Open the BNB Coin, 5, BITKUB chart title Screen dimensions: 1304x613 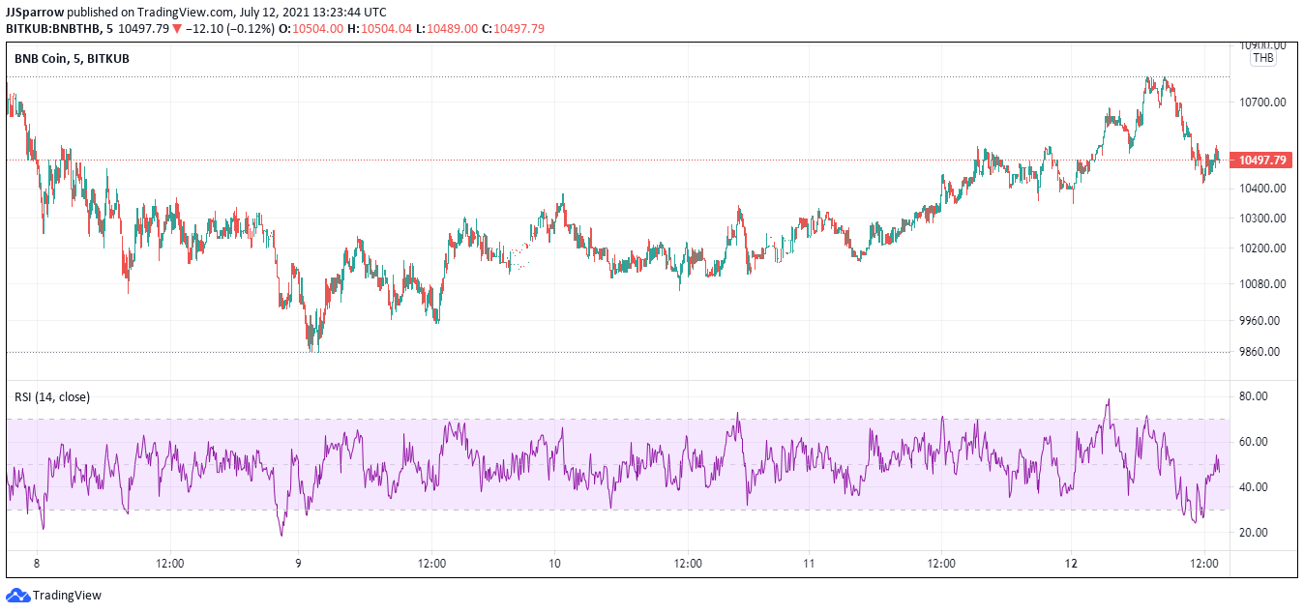72,59
